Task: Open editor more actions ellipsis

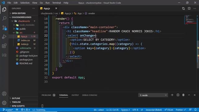Action: pyautogui.click(x=195, y=8)
